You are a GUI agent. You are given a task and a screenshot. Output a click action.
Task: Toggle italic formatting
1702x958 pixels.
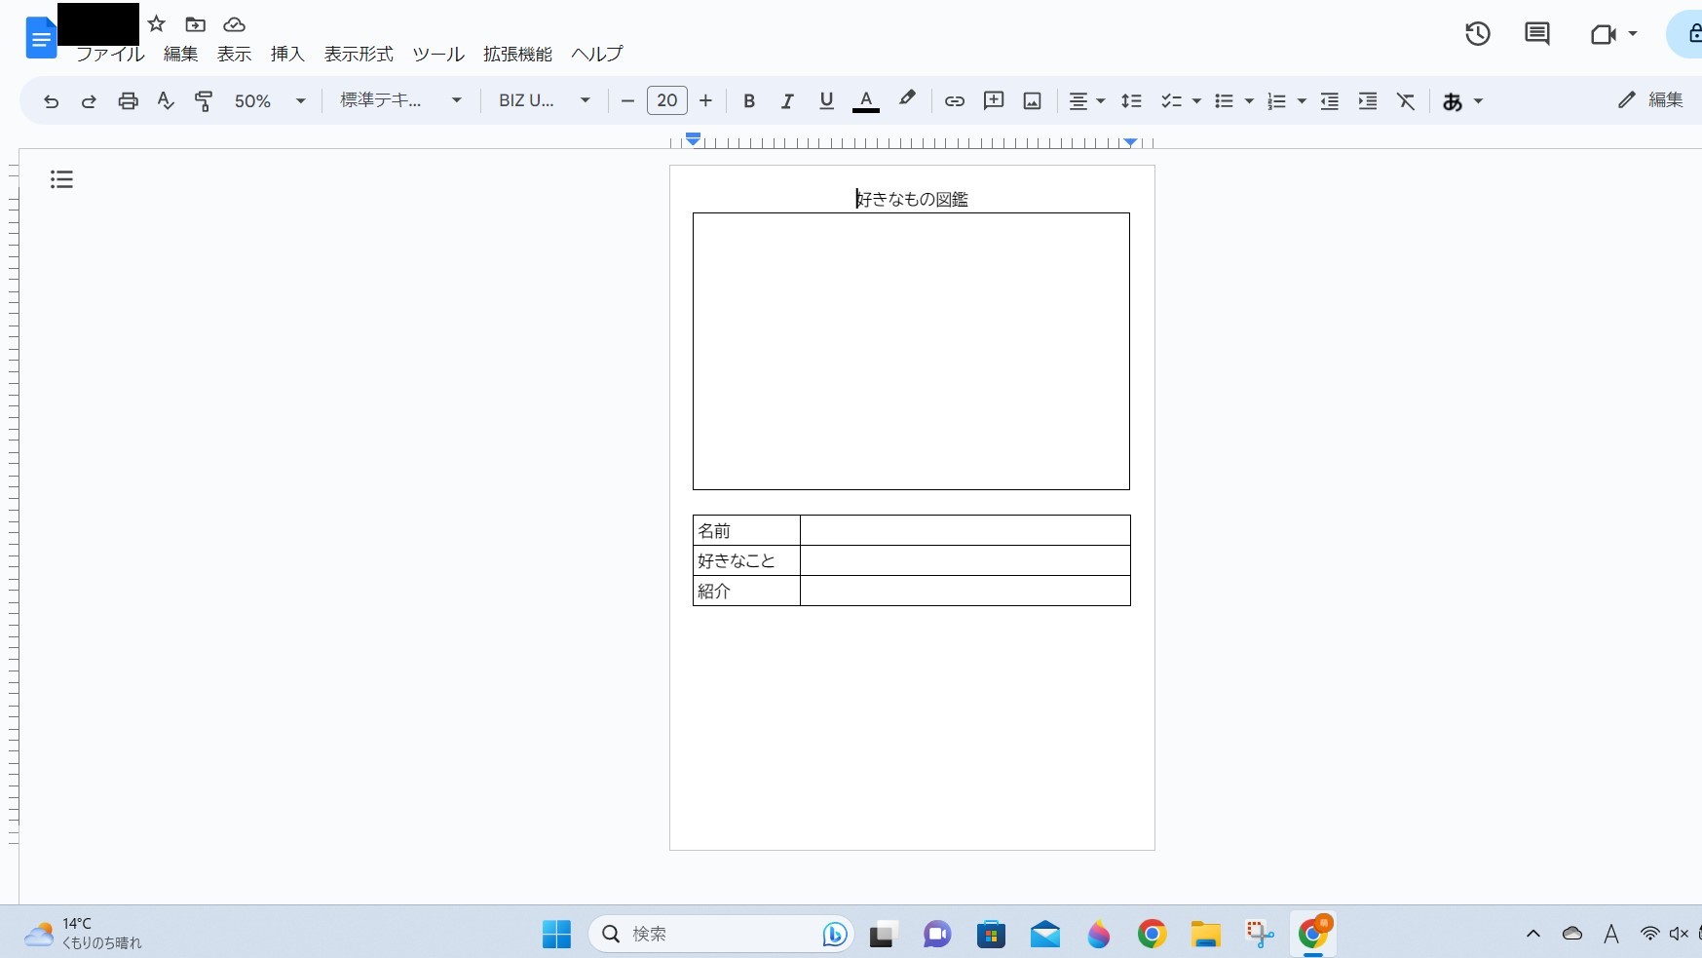click(787, 101)
